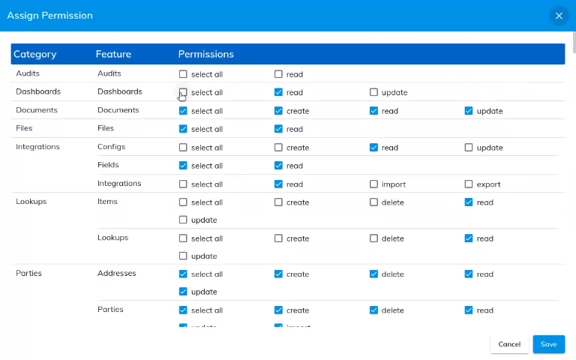Viewport: 576px width, 360px height.
Task: Enable create permission for Configs
Action: 278,148
